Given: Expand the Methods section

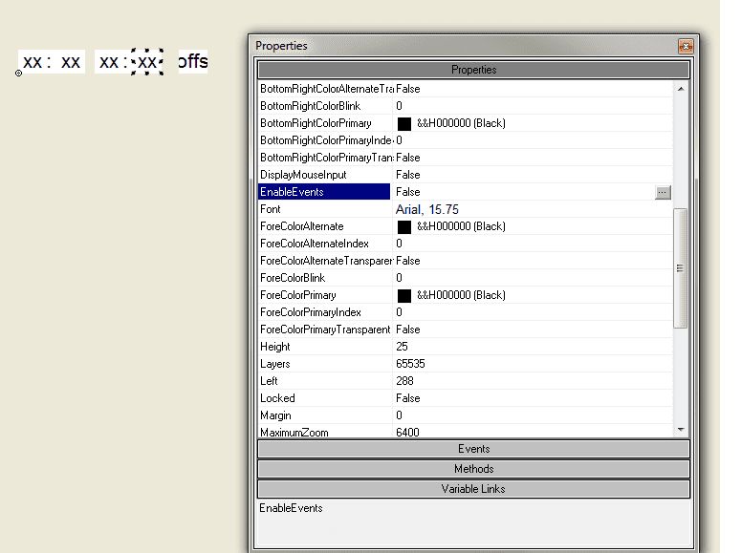Looking at the screenshot, I should pos(473,469).
